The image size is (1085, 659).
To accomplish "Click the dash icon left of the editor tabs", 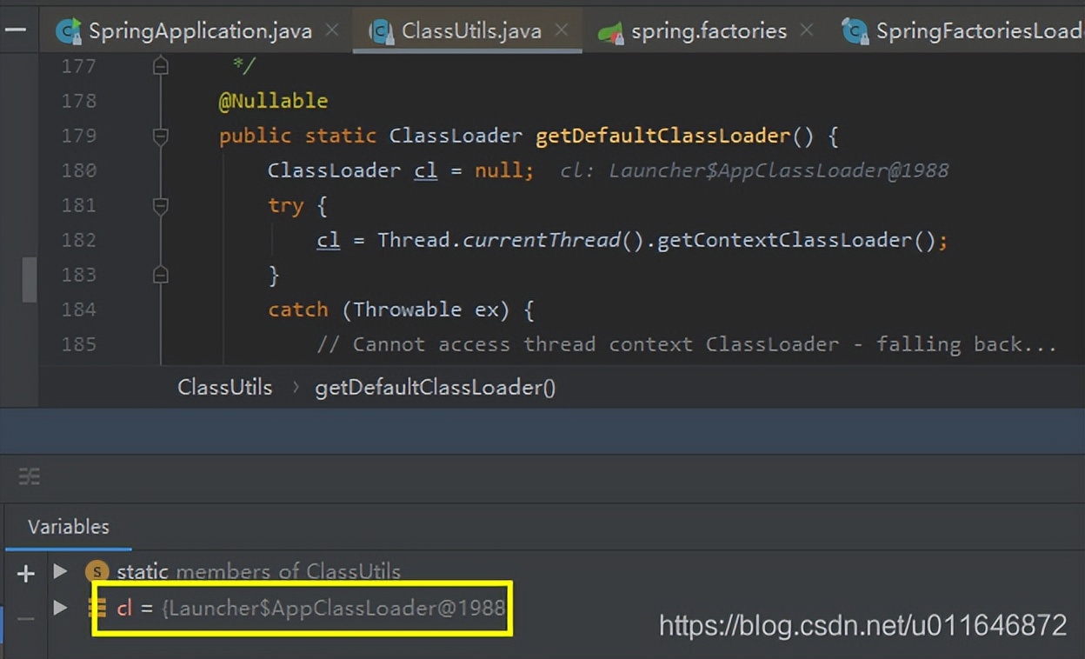I will pyautogui.click(x=16, y=30).
